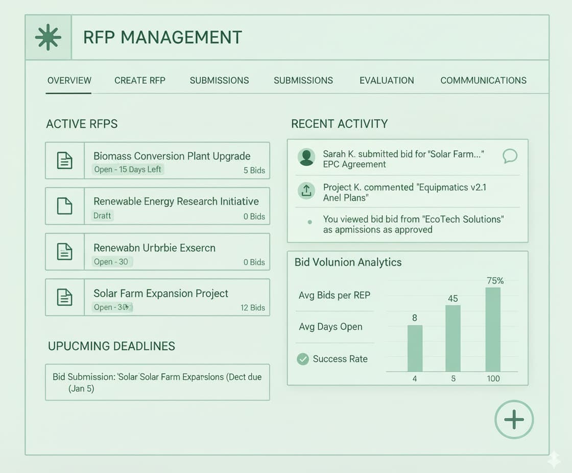Select the document icon for Solar Farm Expansion Project
Viewport: 572px width, 473px height.
pyautogui.click(x=65, y=298)
